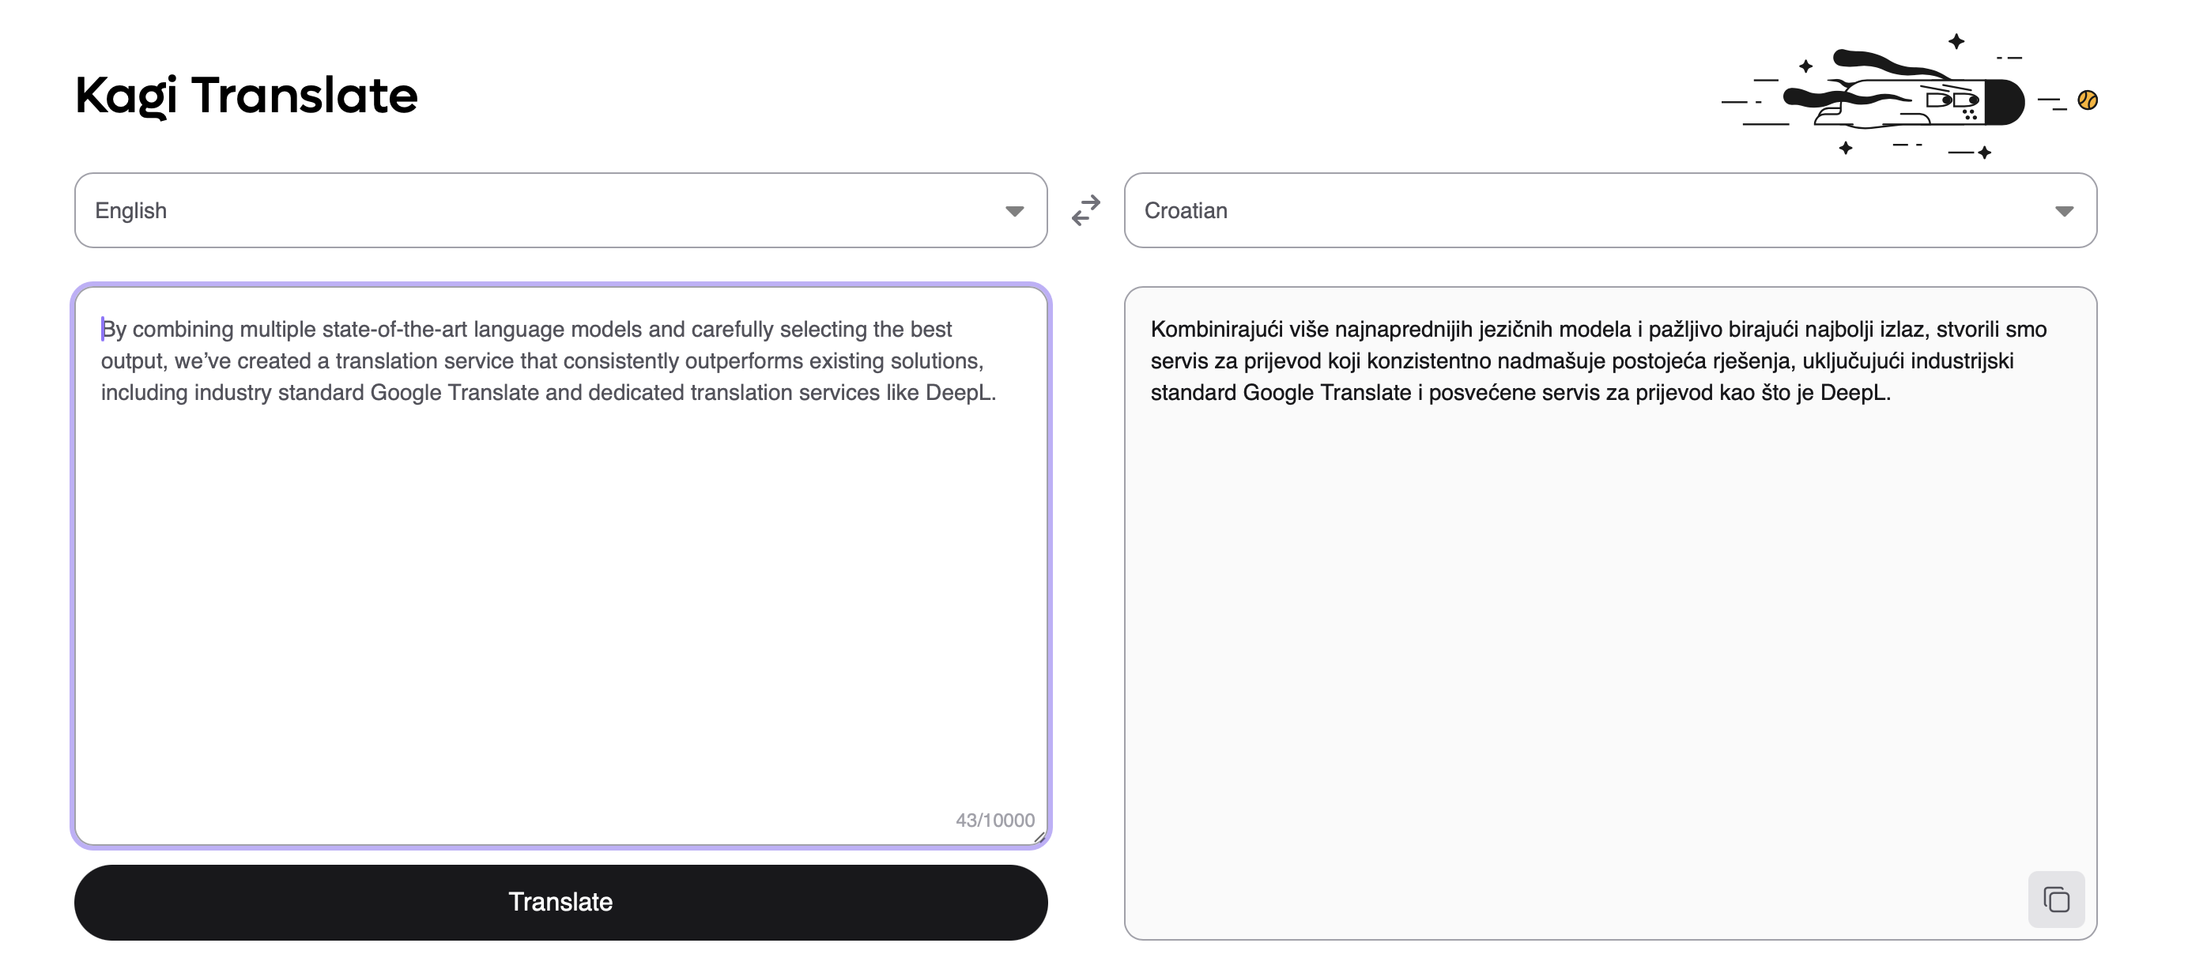The width and height of the screenshot is (2188, 977).
Task: Click the Kagi Translate title
Action: click(247, 94)
